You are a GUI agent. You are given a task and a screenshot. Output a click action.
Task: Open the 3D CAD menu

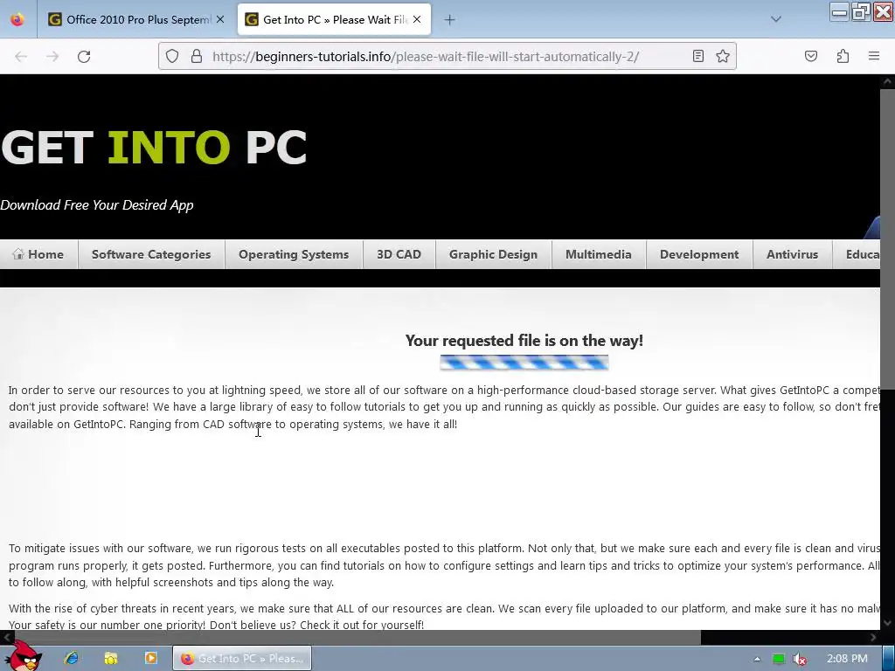tap(399, 254)
